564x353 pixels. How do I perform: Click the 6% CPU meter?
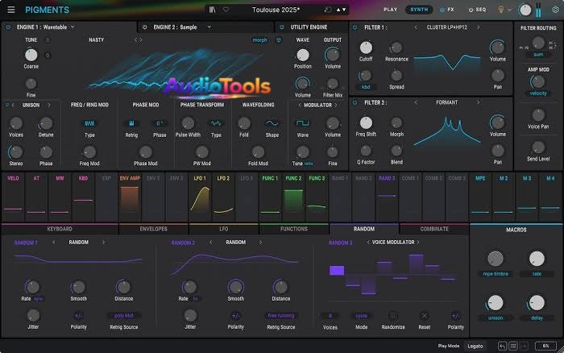click(x=545, y=347)
